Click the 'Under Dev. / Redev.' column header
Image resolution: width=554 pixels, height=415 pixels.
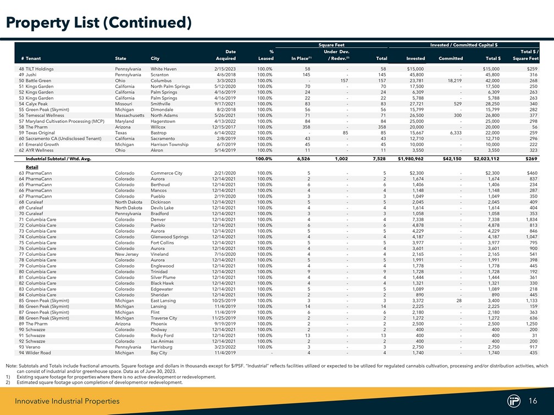pyautogui.click(x=336, y=55)
